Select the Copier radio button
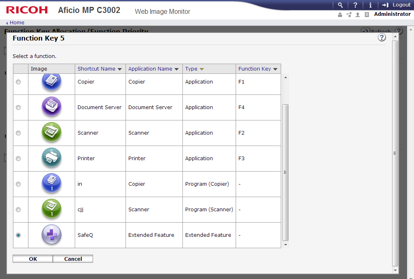 coord(18,82)
